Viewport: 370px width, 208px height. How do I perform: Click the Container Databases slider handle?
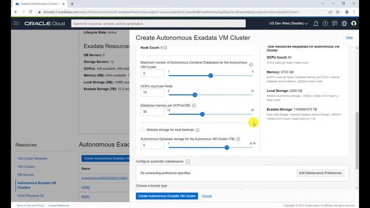click(x=210, y=76)
